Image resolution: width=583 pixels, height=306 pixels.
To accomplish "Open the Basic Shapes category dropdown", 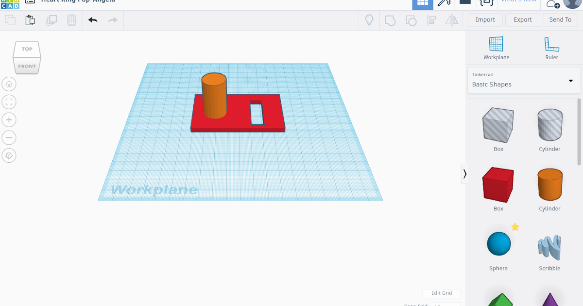I will [524, 80].
